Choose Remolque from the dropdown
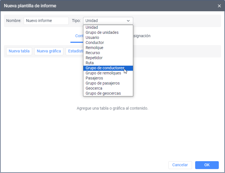This screenshot has width=225, height=173. (x=94, y=48)
